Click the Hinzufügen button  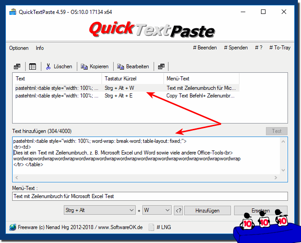tap(207, 211)
